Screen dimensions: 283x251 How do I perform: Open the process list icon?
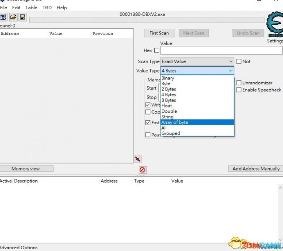click(3, 17)
